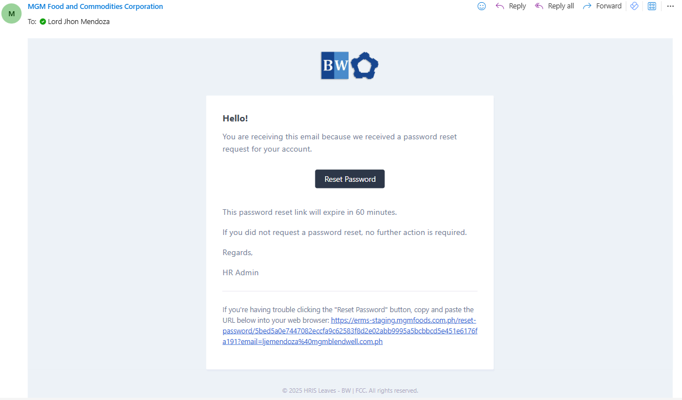Click the "Regards," text
Image resolution: width=682 pixels, height=400 pixels.
pos(238,252)
